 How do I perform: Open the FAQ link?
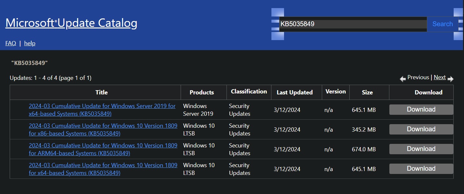11,43
